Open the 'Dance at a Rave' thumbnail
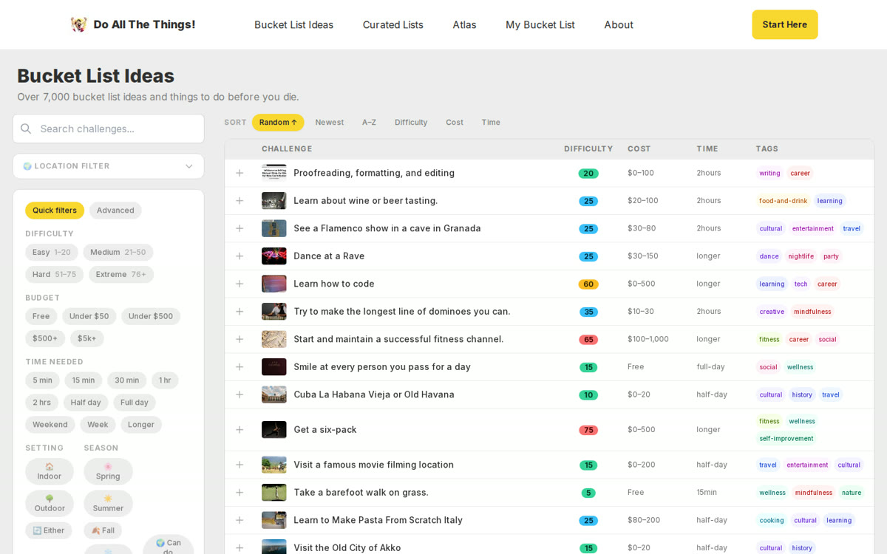Viewport: 887px width, 554px height. (x=274, y=256)
